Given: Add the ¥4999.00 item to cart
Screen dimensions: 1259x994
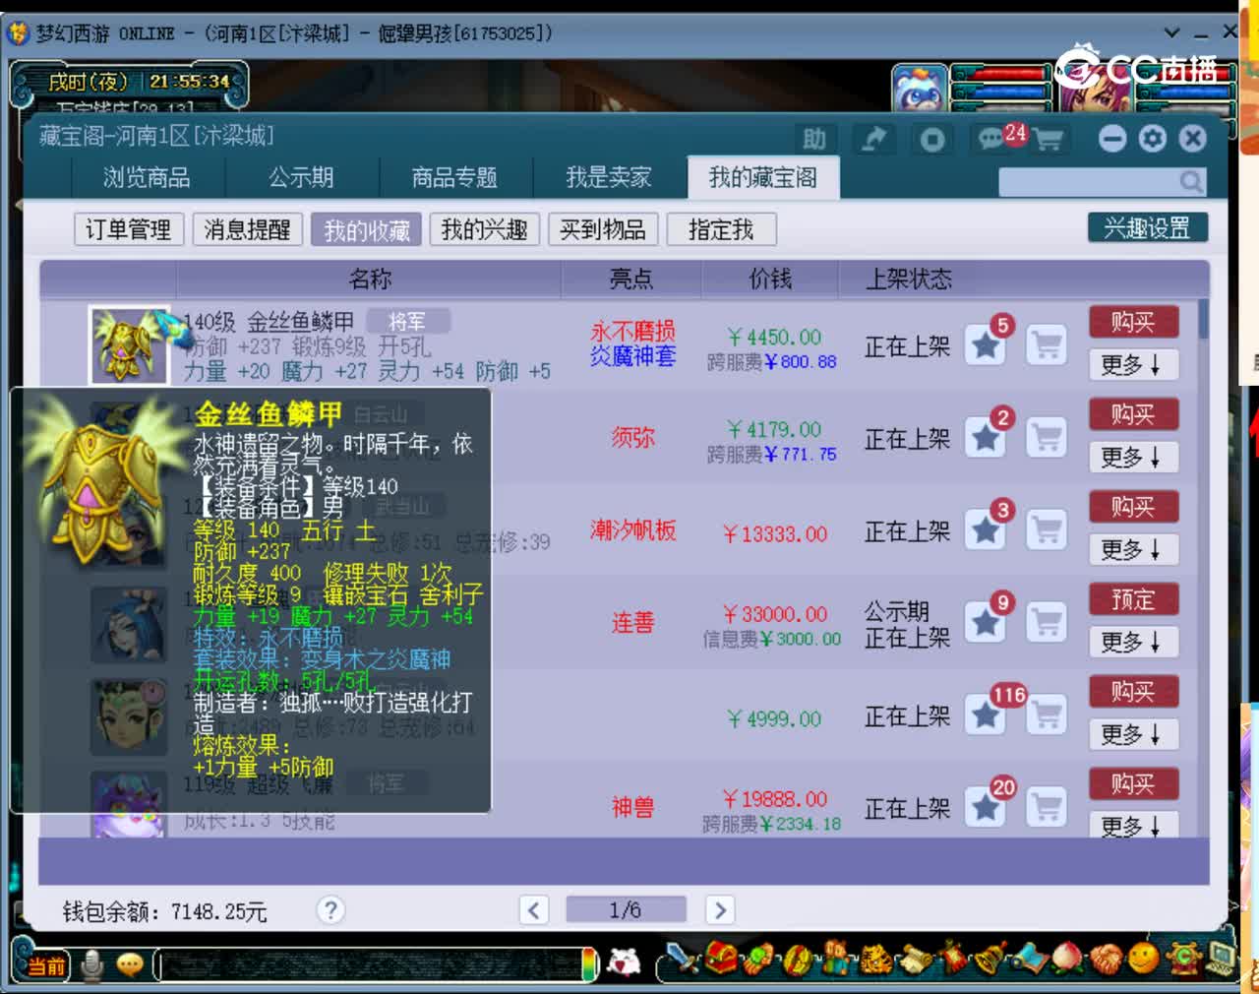Looking at the screenshot, I should [x=1048, y=715].
